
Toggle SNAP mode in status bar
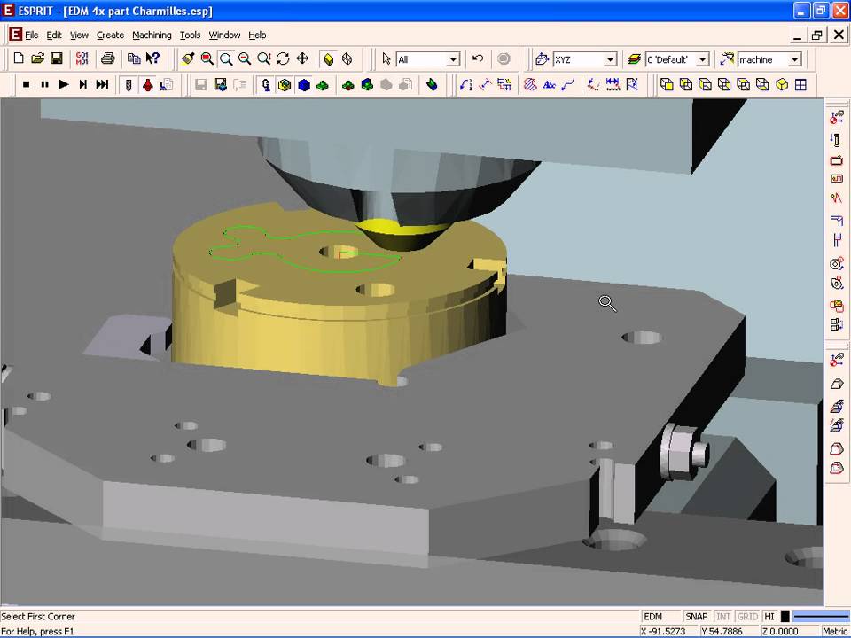point(697,617)
